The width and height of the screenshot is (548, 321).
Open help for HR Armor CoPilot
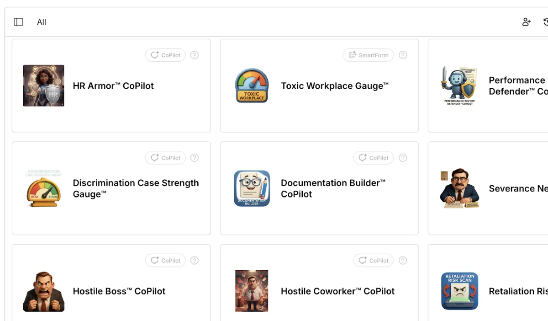(195, 55)
